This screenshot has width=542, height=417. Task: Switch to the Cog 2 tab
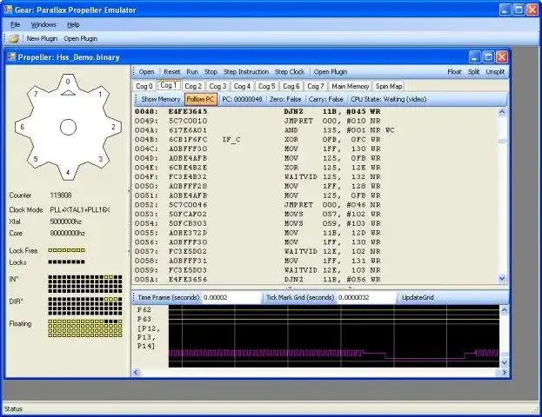point(193,86)
